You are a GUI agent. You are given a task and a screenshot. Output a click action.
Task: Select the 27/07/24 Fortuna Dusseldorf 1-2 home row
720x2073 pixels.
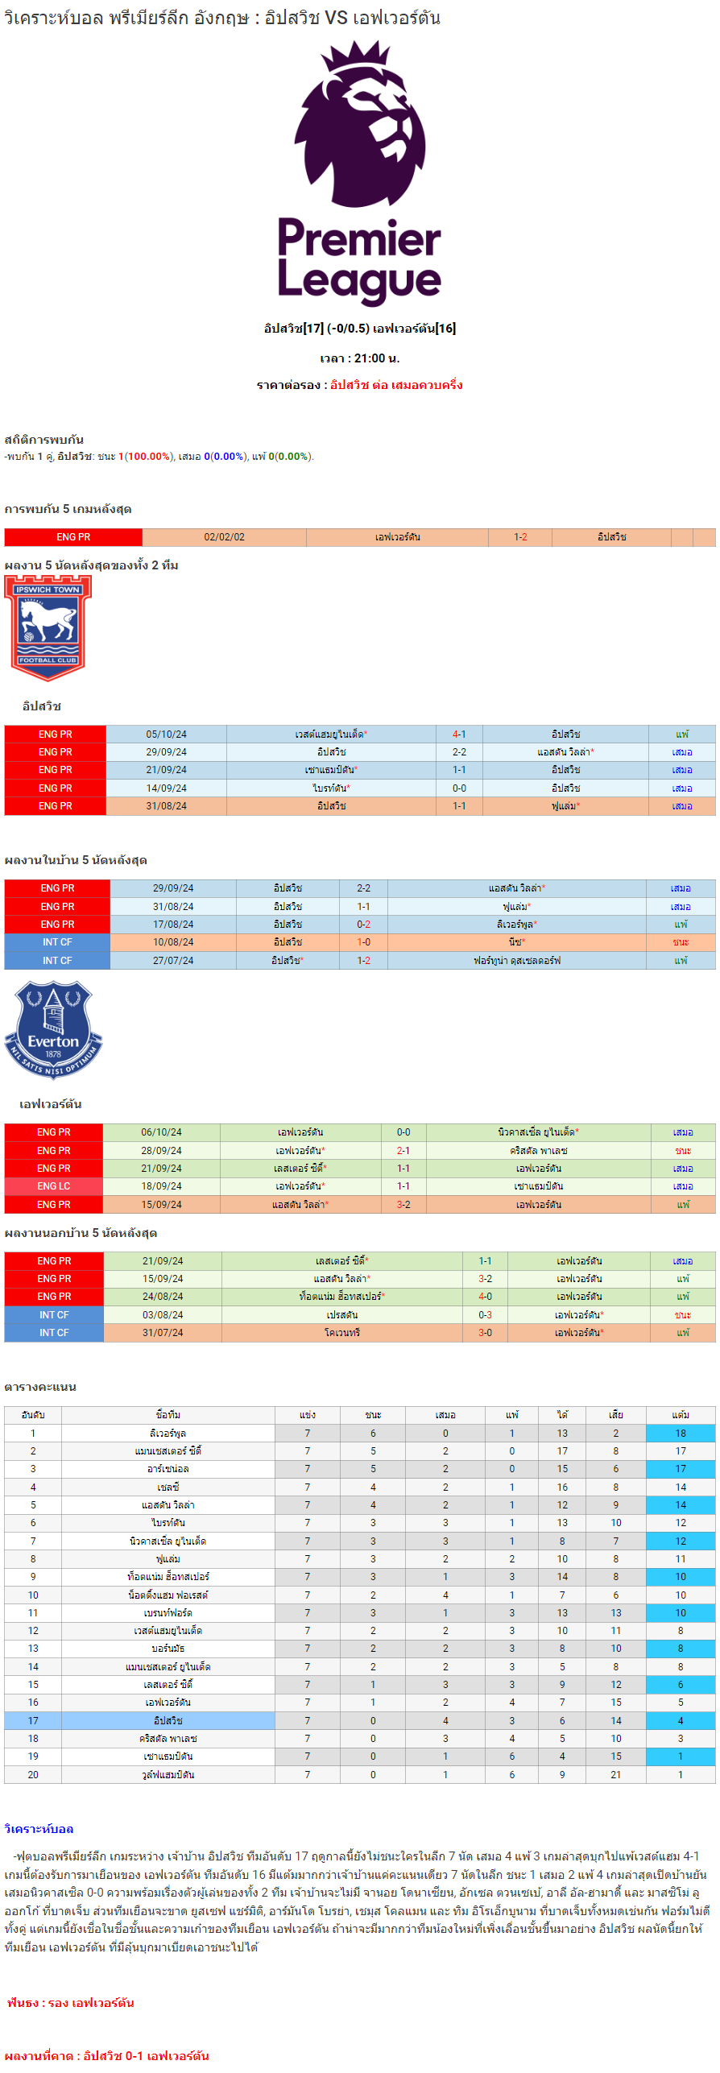tap(360, 961)
